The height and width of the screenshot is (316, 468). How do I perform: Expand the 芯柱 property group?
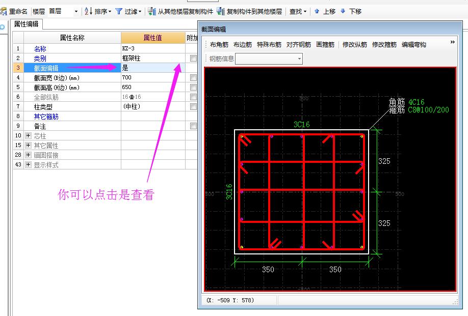click(29, 136)
